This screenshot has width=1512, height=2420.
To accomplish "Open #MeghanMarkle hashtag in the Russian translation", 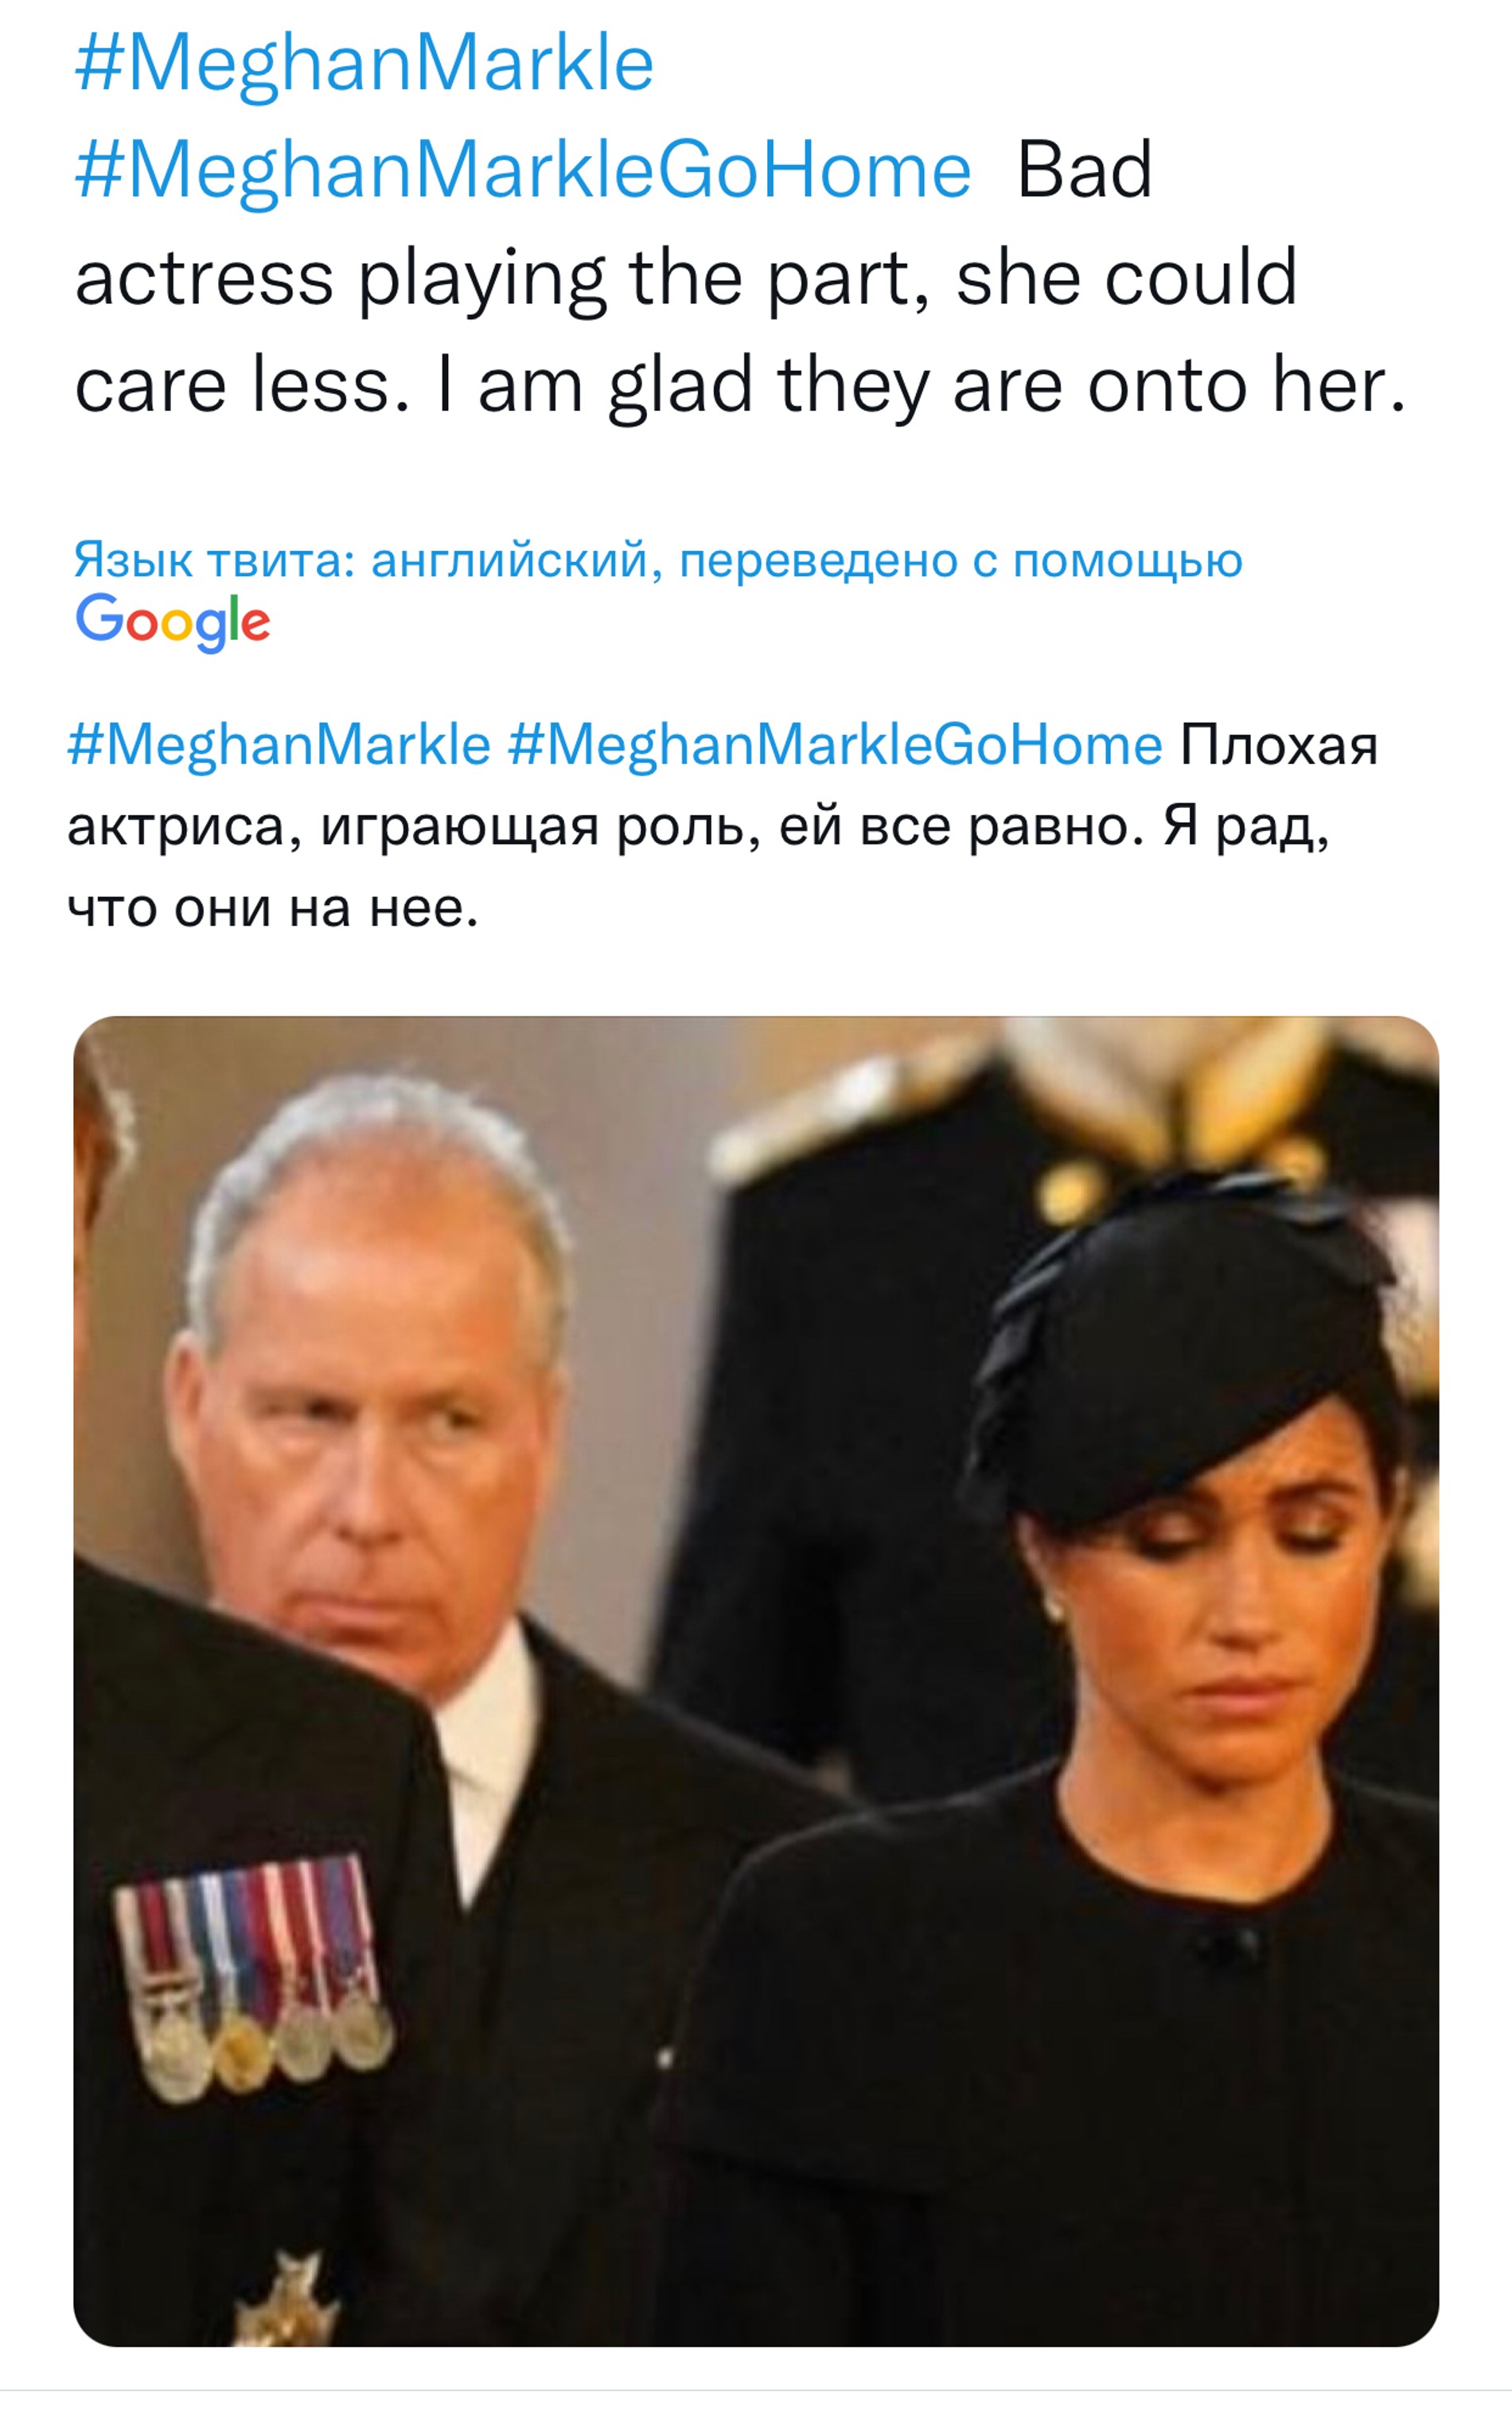I will pos(279,745).
